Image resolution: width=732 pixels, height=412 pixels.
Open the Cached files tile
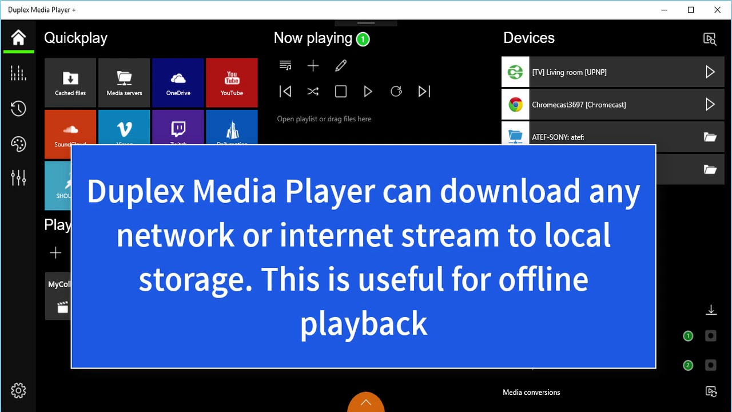click(70, 83)
